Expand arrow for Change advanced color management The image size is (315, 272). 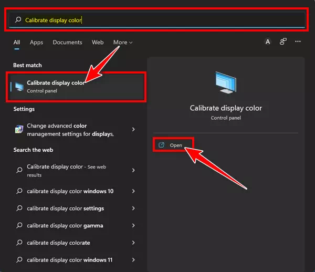point(133,129)
